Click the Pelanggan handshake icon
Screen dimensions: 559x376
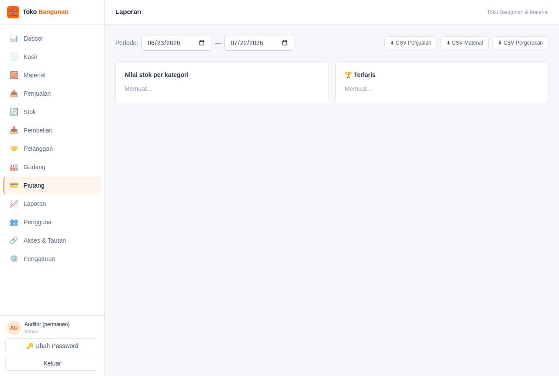(14, 149)
